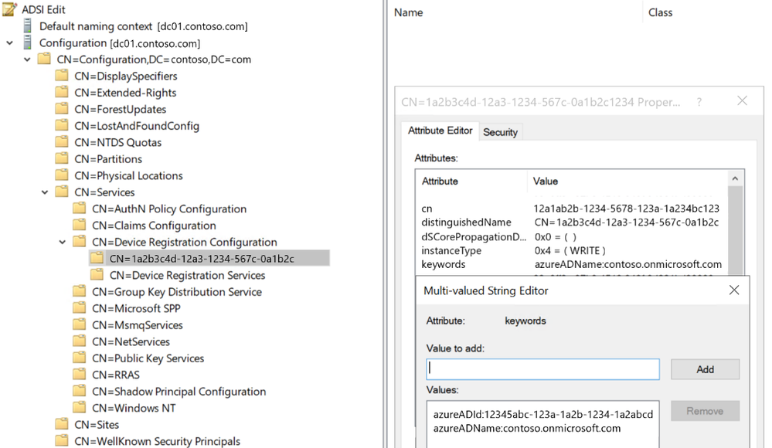Click the CN=Microsoft SPP folder icon

(x=79, y=308)
